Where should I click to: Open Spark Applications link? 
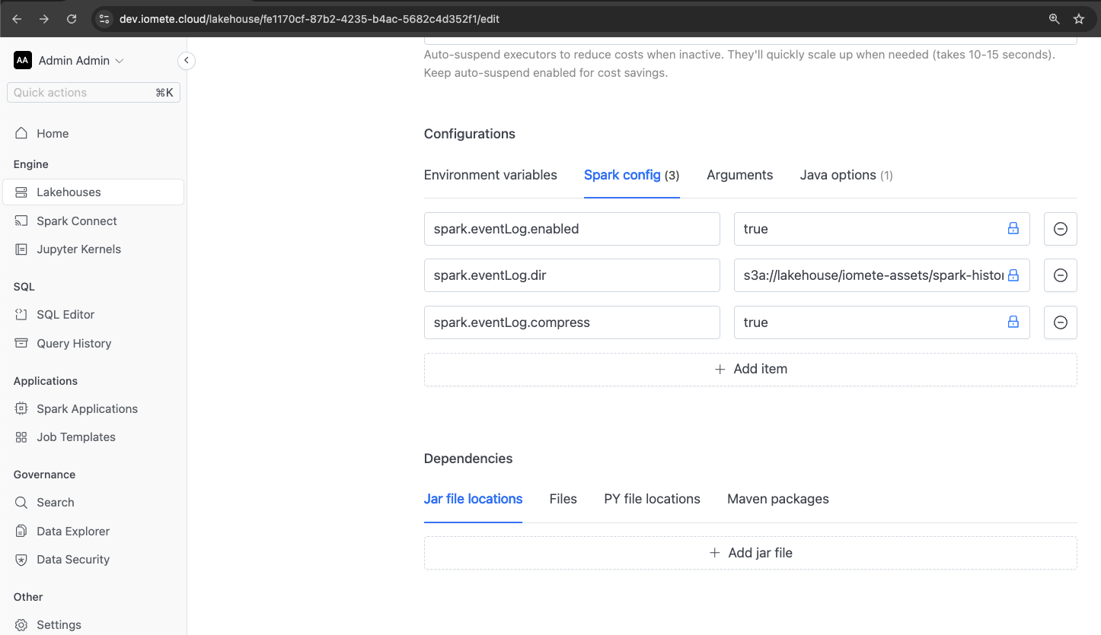coord(87,408)
